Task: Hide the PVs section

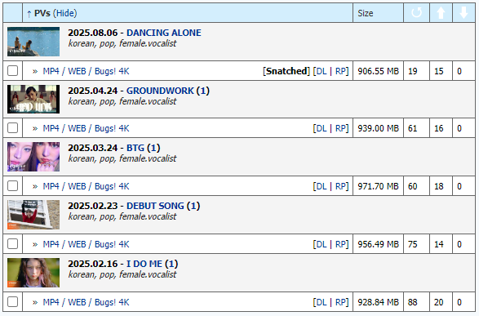Action: point(64,13)
